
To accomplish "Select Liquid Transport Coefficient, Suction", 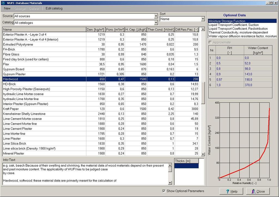I will pyautogui.click(x=242, y=25).
